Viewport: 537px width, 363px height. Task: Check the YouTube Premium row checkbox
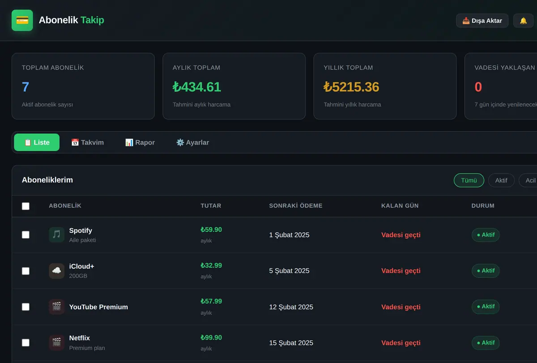click(26, 307)
